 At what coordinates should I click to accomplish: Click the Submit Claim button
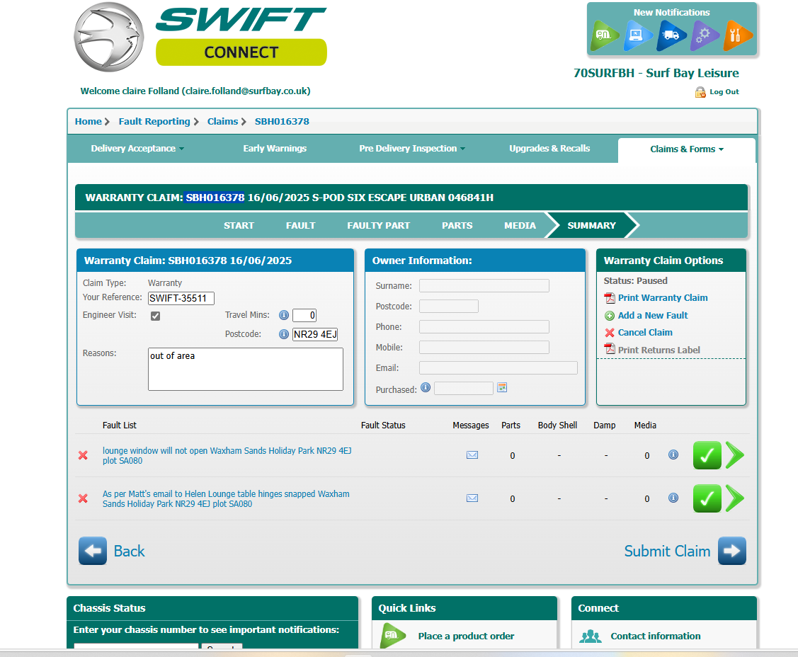684,551
